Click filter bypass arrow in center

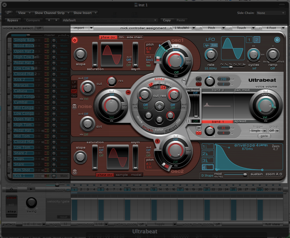[x=159, y=107]
